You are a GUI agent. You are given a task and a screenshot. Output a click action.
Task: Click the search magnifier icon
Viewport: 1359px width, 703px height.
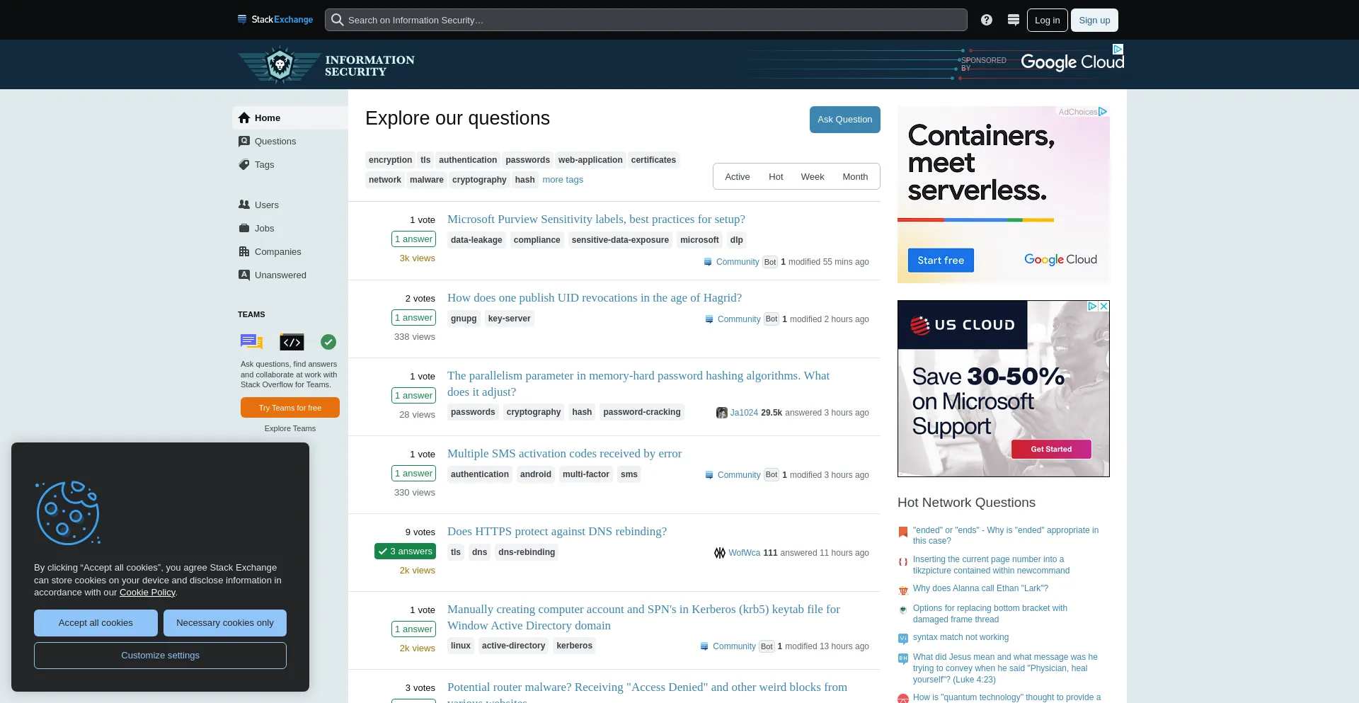click(x=338, y=20)
